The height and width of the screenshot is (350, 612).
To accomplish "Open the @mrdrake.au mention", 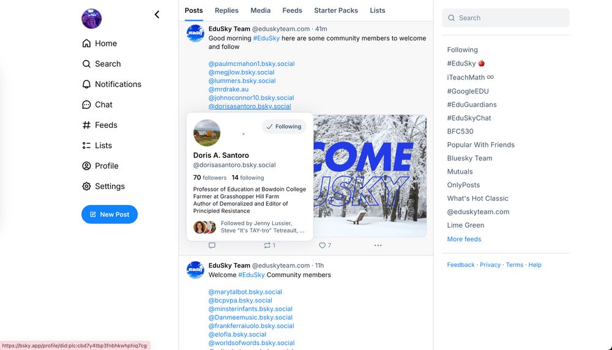I will (x=228, y=89).
